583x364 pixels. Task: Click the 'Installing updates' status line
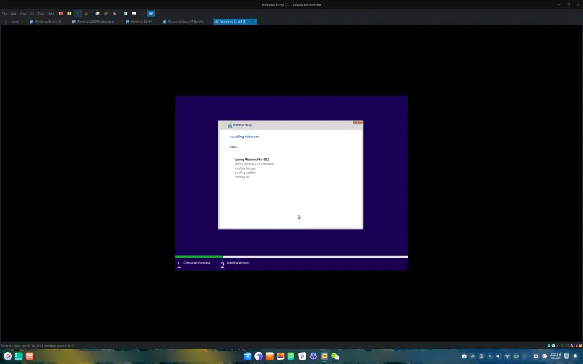[x=244, y=173]
